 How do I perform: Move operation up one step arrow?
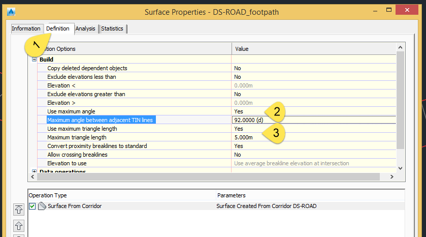[18, 226]
